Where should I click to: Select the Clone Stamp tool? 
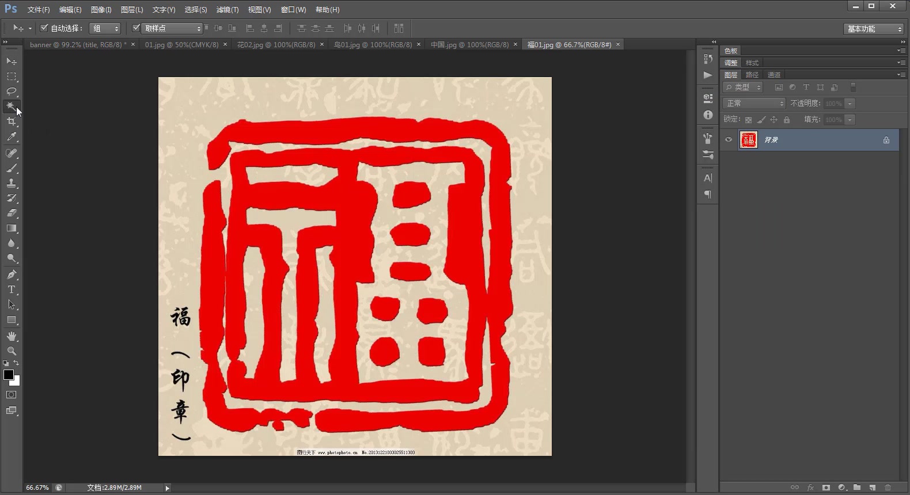(11, 183)
